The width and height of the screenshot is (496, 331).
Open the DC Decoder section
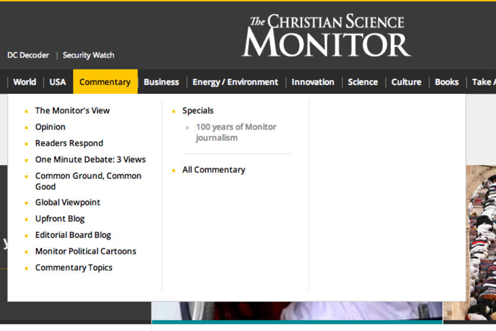pyautogui.click(x=28, y=55)
